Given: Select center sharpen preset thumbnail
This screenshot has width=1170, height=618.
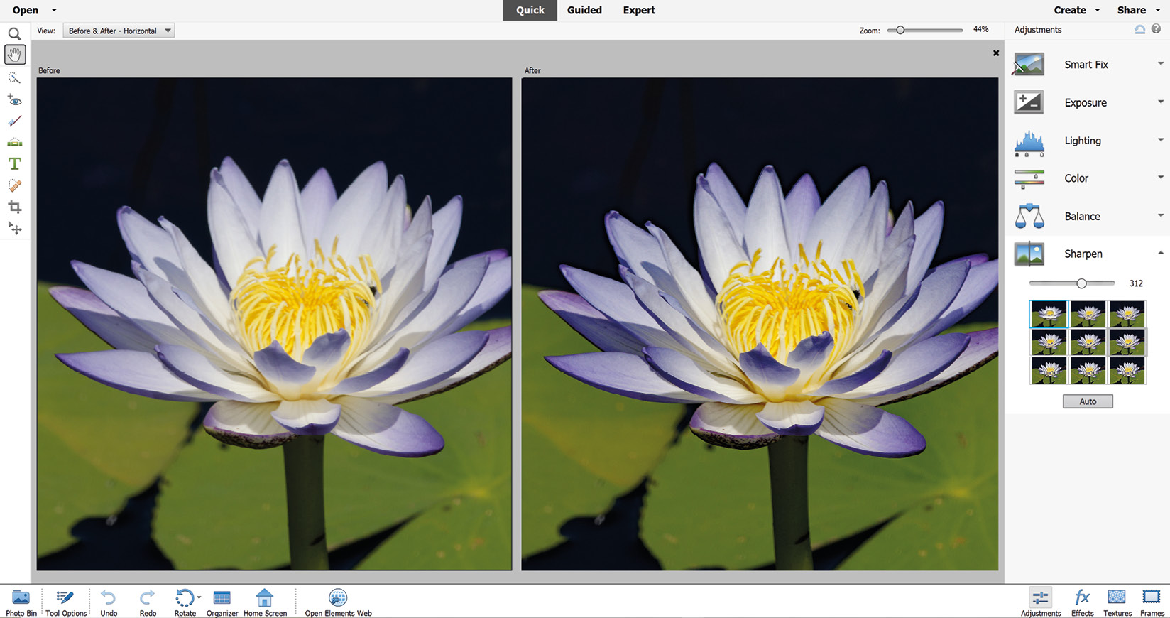Looking at the screenshot, I should point(1088,342).
